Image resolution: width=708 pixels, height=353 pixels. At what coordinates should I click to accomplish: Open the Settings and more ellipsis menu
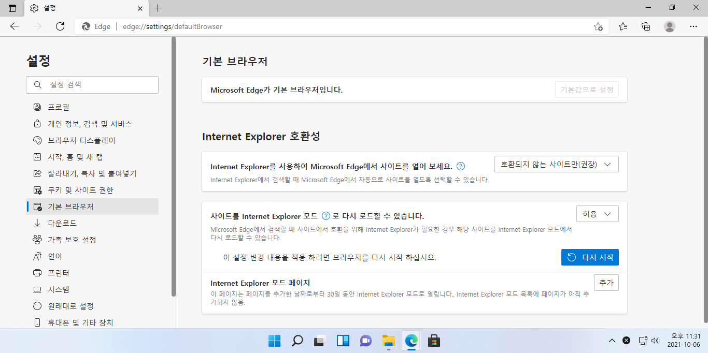click(693, 26)
